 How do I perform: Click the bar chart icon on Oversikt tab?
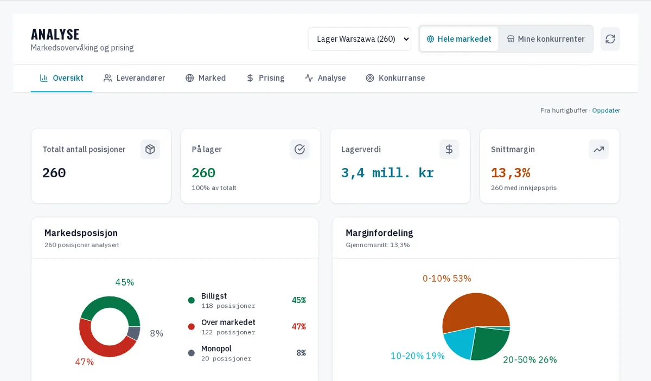point(44,78)
